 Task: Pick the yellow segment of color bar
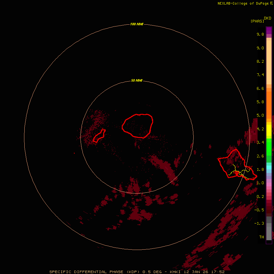click(269, 130)
